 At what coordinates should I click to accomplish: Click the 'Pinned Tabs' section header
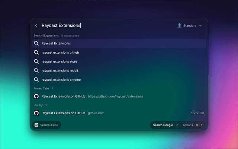(x=41, y=89)
